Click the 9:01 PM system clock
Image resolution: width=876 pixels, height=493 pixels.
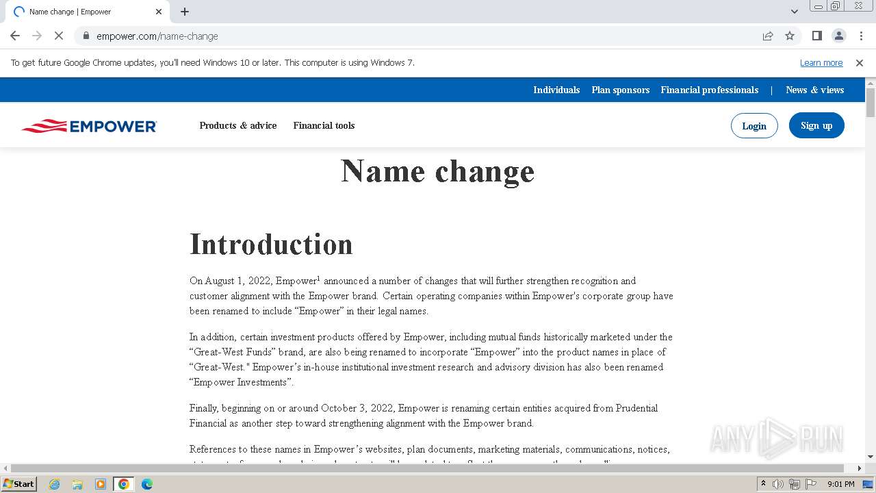841,484
